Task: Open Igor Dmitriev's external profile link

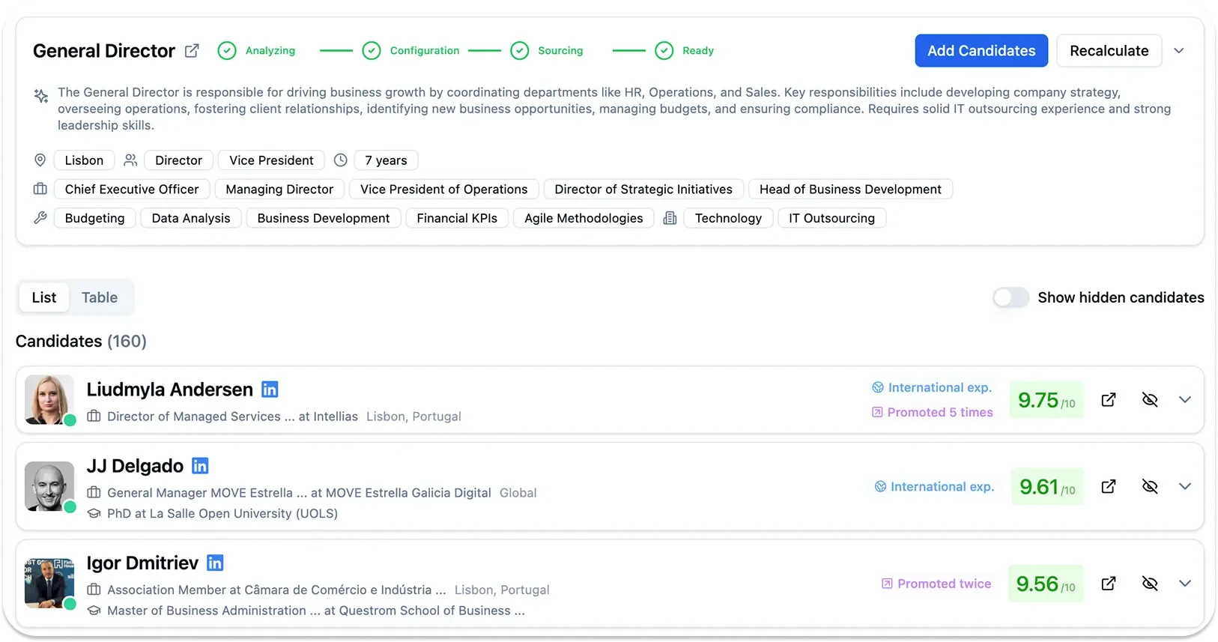Action: (1109, 584)
